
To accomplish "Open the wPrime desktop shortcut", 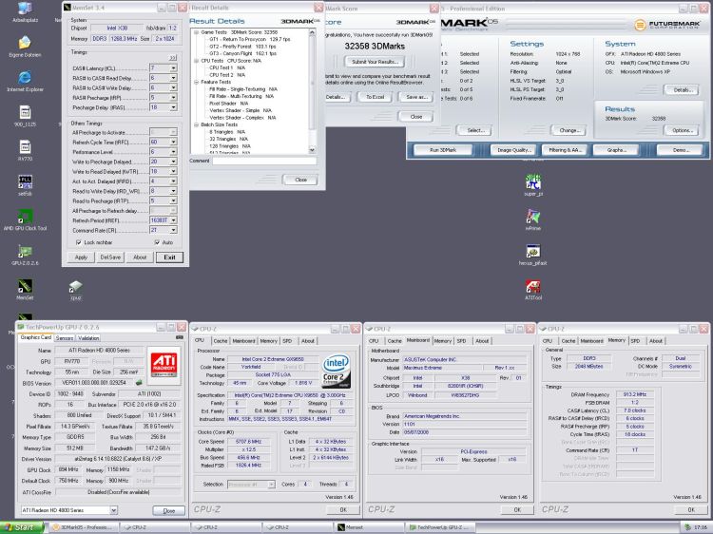I will (533, 216).
